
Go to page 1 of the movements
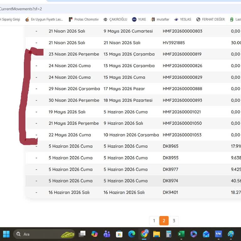pos(154,221)
